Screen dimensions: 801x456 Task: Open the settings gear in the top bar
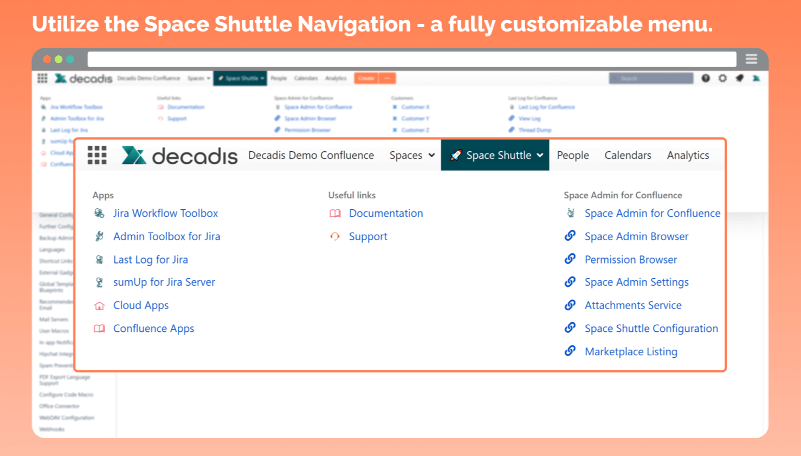(x=722, y=79)
